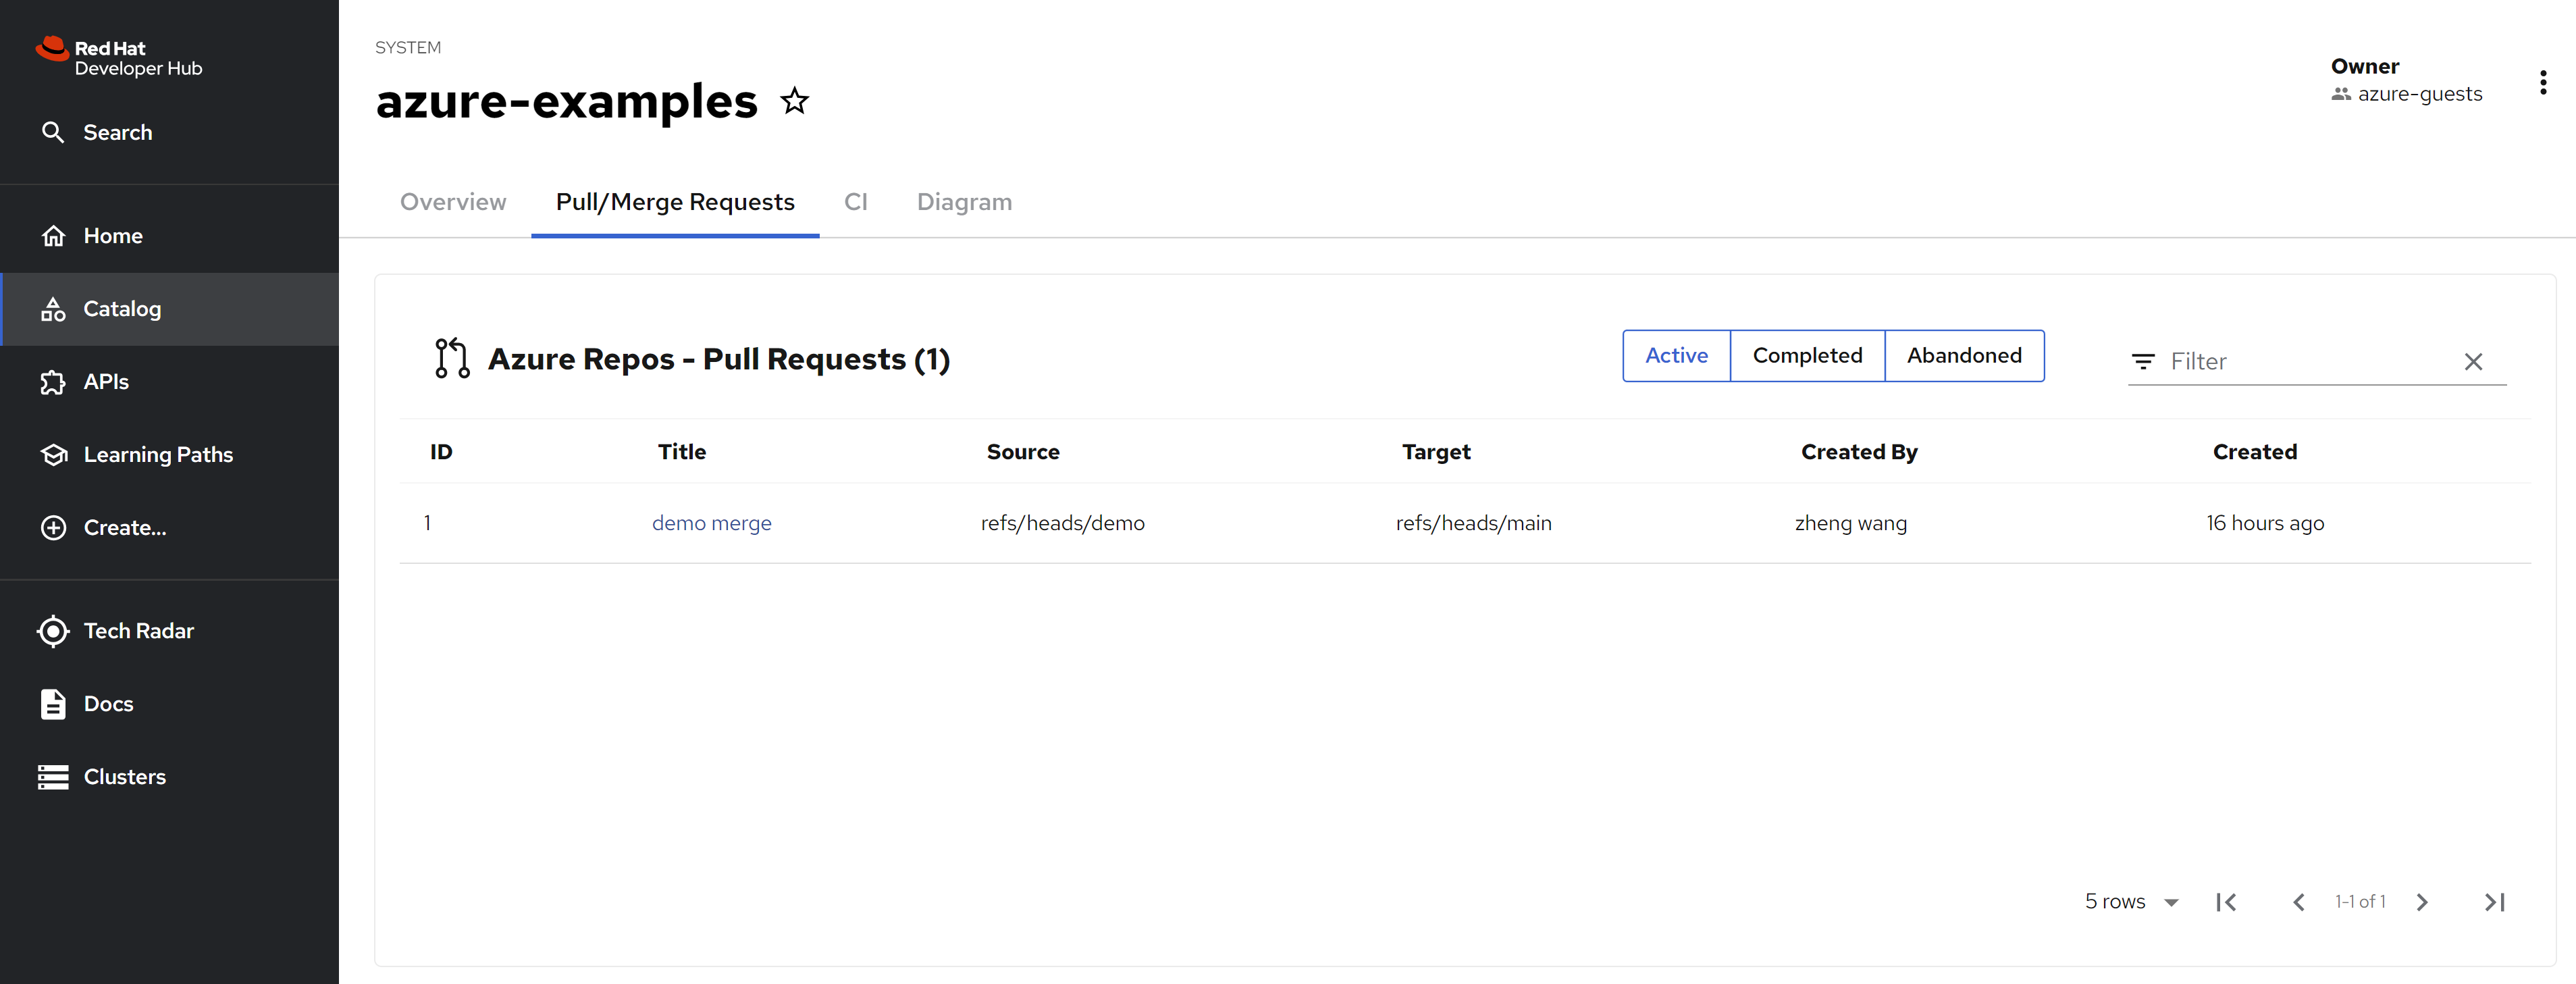This screenshot has width=2576, height=984.
Task: Show Active pull requests
Action: click(1676, 356)
